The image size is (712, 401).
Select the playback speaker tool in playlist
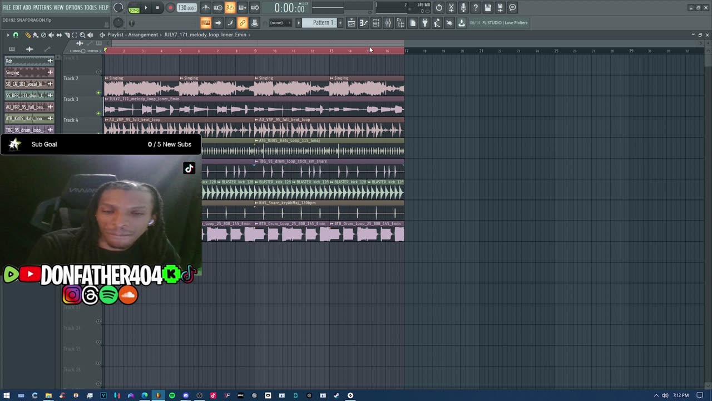click(90, 35)
